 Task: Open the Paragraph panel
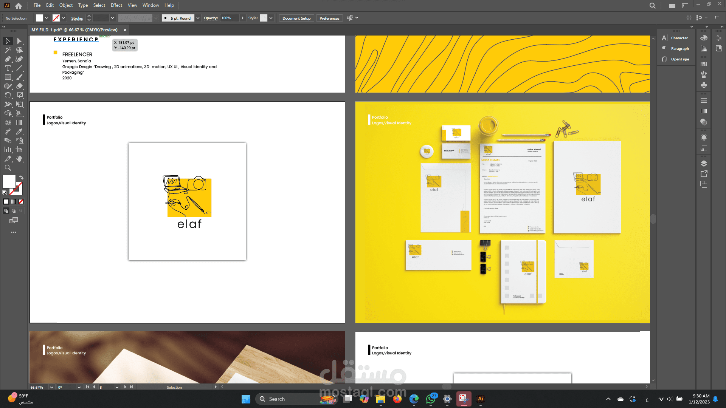(676, 49)
